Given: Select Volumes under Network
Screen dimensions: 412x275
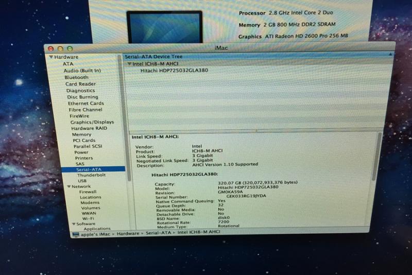Looking at the screenshot, I should (91, 208).
